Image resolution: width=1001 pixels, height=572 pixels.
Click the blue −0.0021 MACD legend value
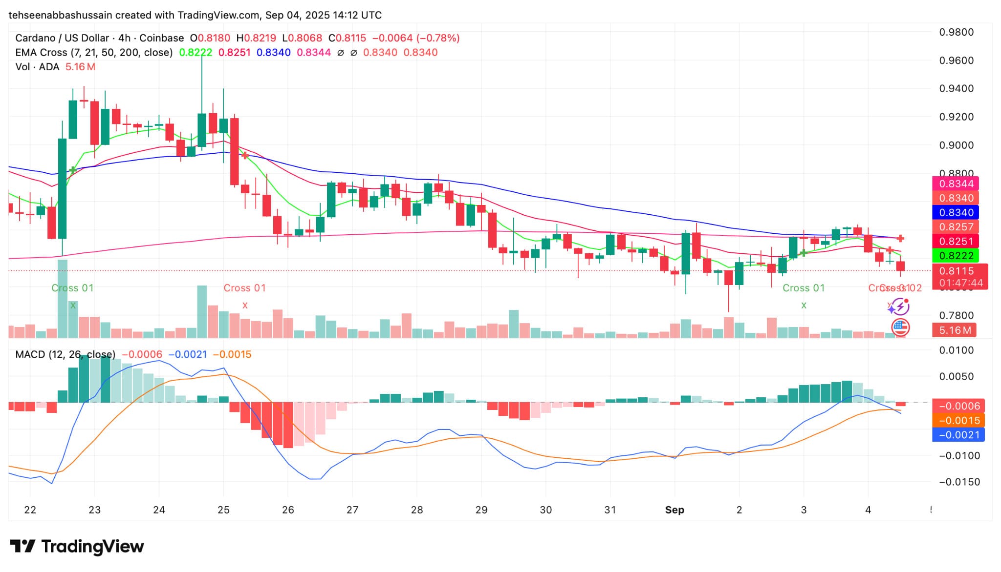click(188, 354)
